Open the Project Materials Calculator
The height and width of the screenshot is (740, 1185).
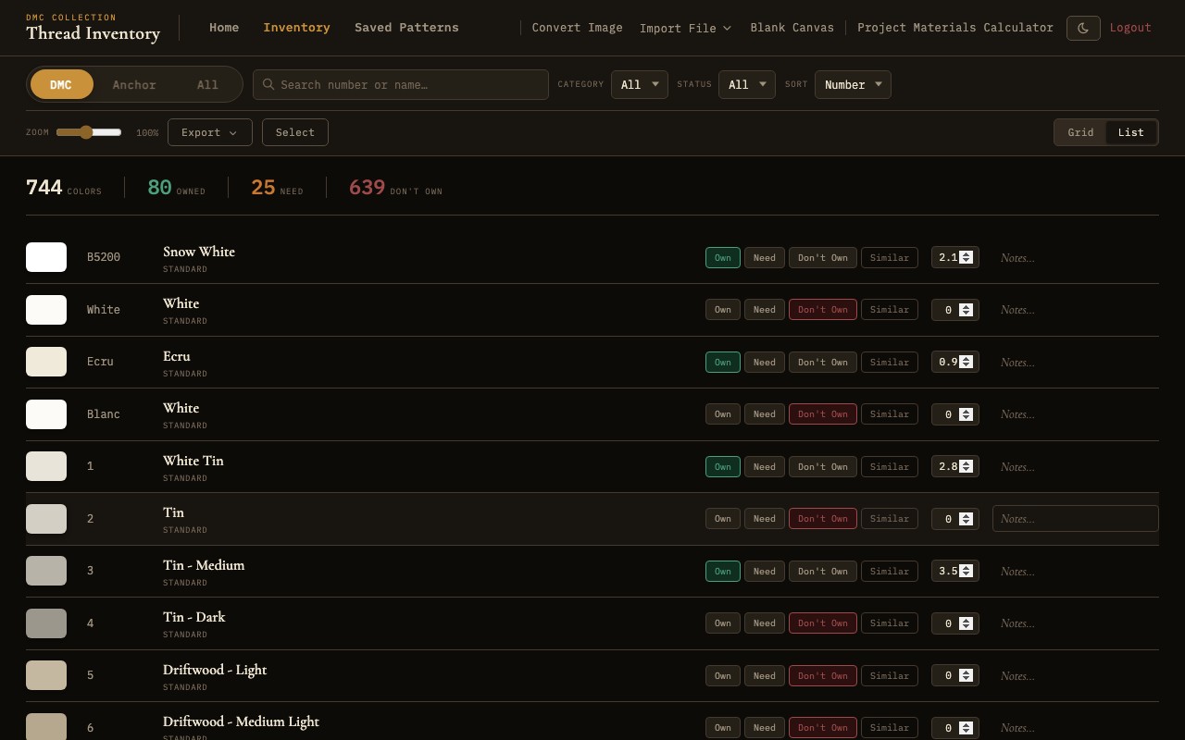coord(955,28)
